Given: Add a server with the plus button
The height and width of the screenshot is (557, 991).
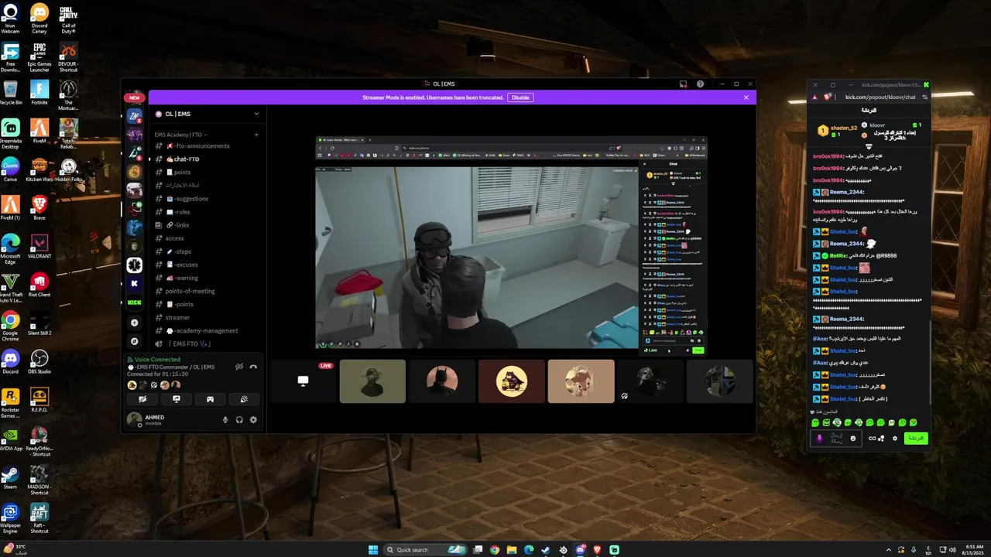Looking at the screenshot, I should [135, 323].
